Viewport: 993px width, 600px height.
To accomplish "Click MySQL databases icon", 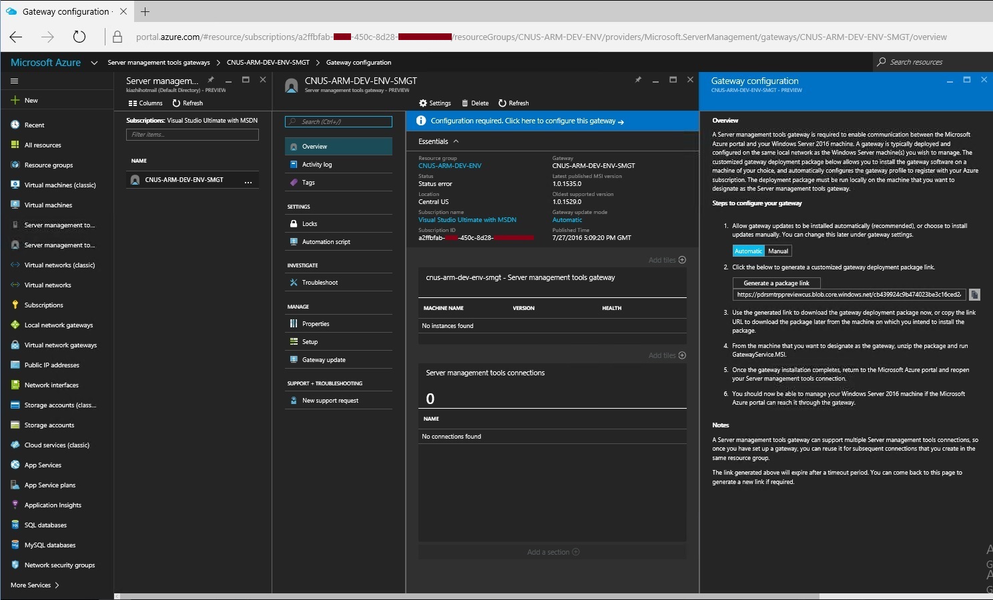I will [x=15, y=545].
